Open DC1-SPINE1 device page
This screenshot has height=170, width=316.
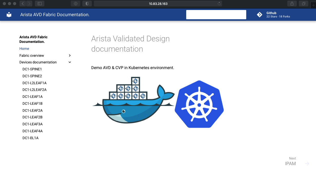pos(32,69)
